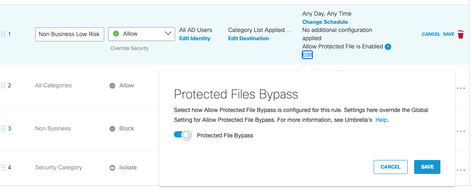This screenshot has width=472, height=192.
Task: Open the Change Schedule link
Action: point(325,22)
